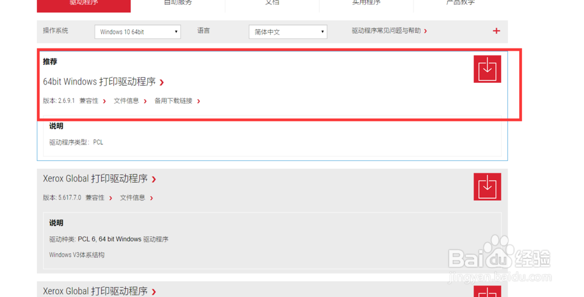This screenshot has width=584, height=297.
Task: Click the Windows V3体系结构 text
Action: pyautogui.click(x=77, y=255)
